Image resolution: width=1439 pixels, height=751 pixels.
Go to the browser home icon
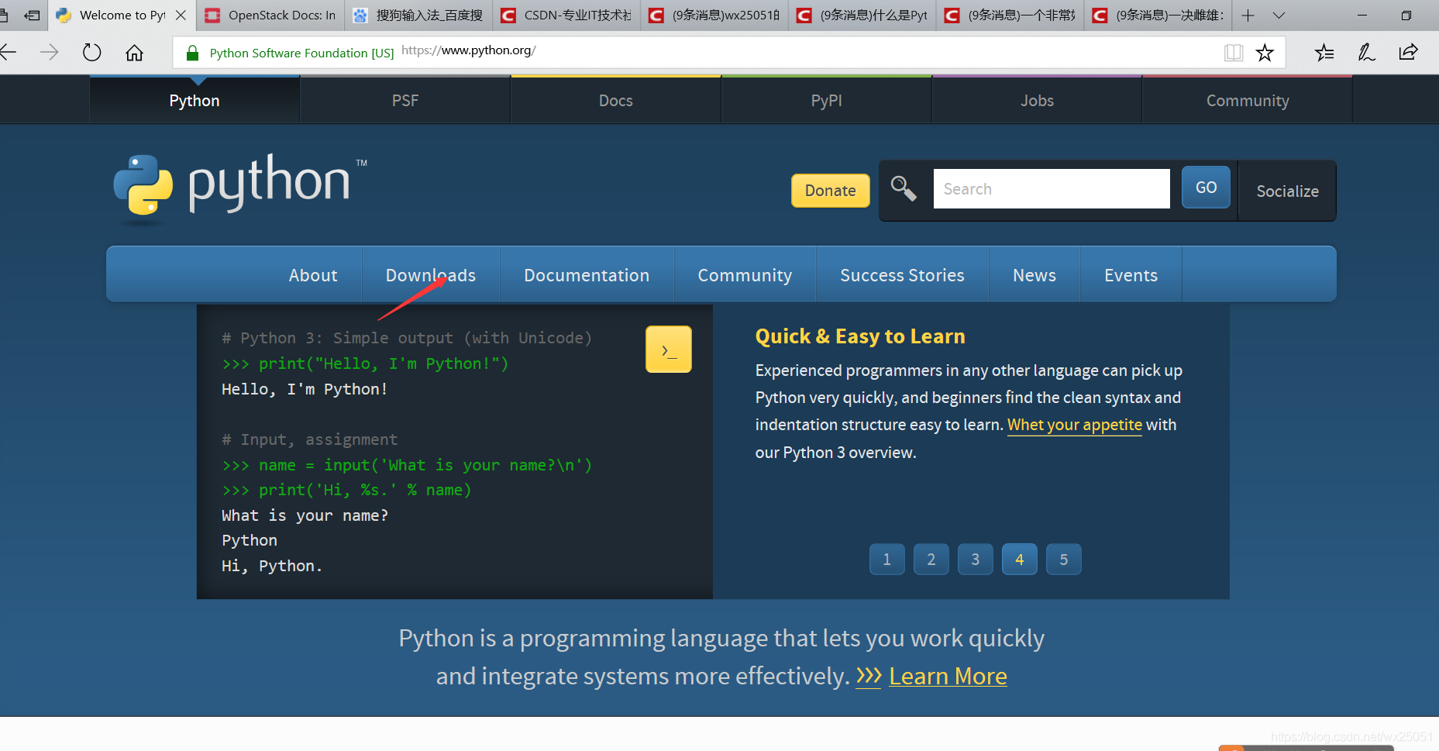tap(134, 52)
